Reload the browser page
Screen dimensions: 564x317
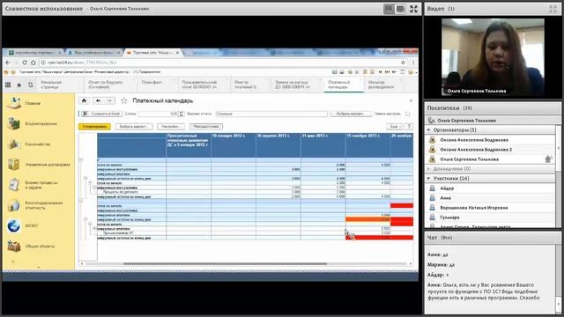click(x=25, y=63)
